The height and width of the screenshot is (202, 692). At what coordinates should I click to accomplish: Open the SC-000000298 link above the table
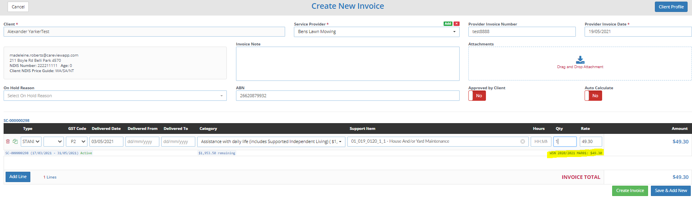(16, 120)
